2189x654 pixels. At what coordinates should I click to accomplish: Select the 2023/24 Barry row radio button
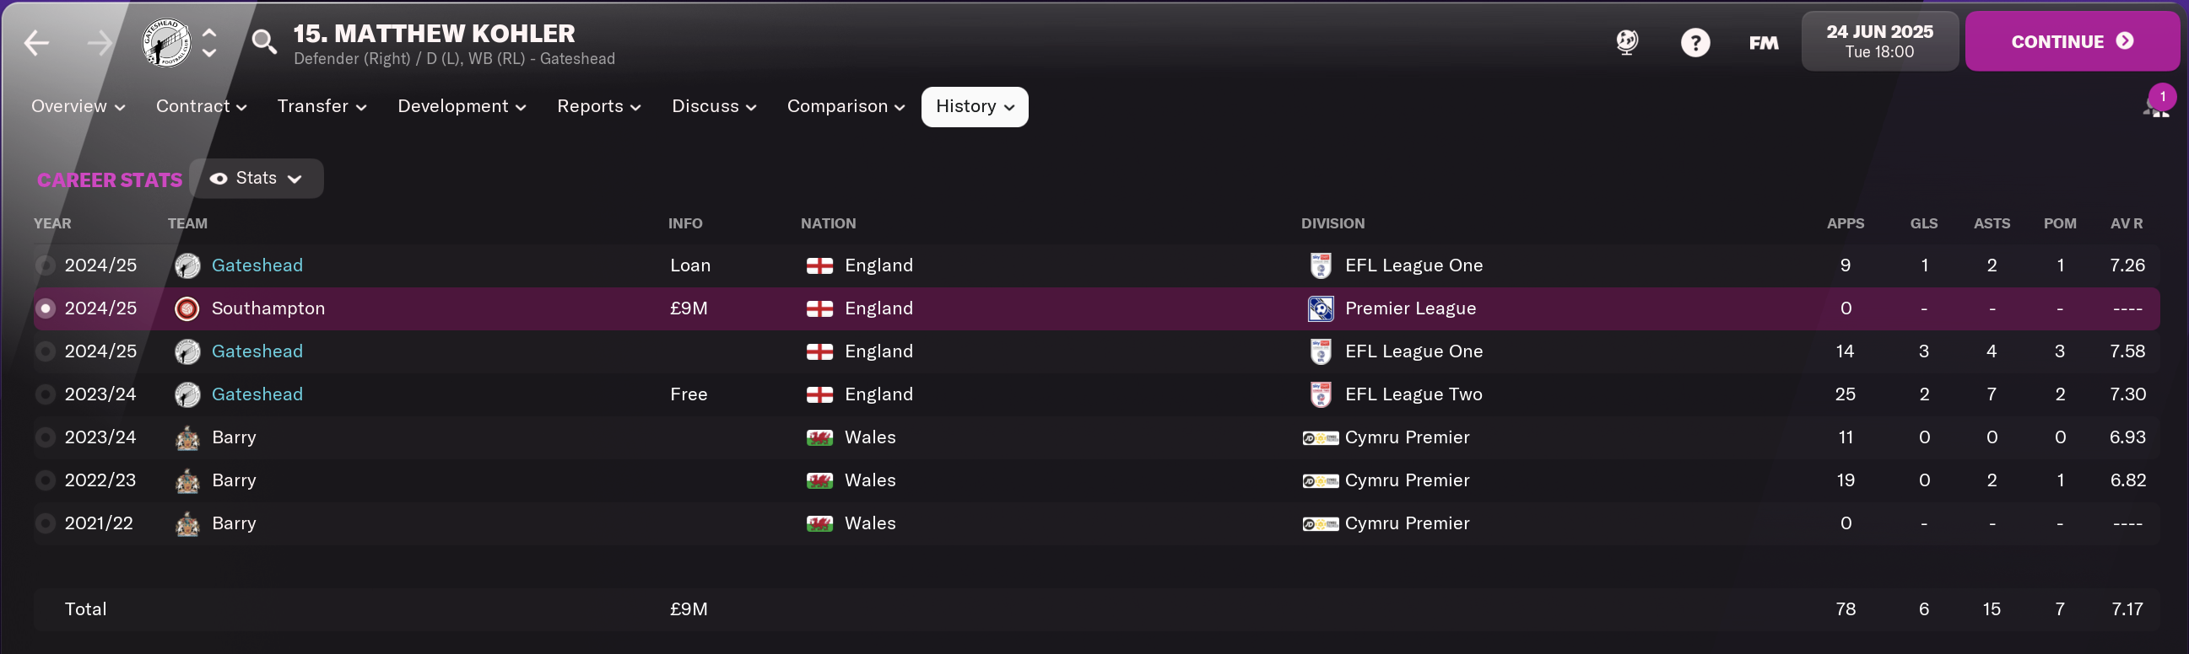46,437
